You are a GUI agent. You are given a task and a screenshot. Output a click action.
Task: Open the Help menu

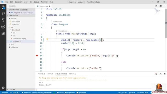click(51, 2)
